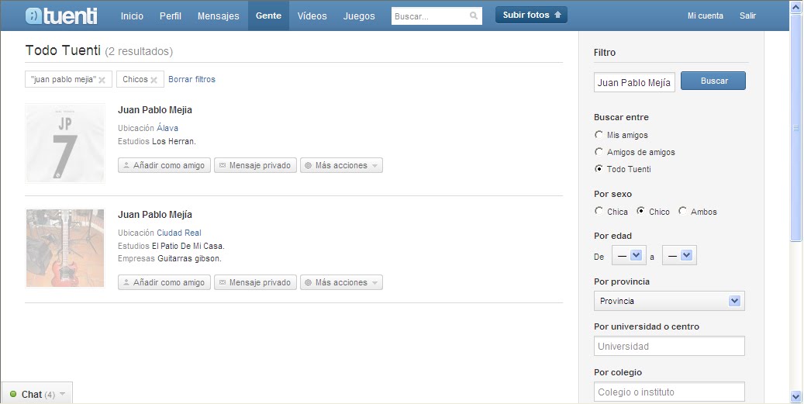Open Más acciones for Juan Pablo Mejía in Ciudad Real
The width and height of the screenshot is (804, 404).
pyautogui.click(x=341, y=282)
